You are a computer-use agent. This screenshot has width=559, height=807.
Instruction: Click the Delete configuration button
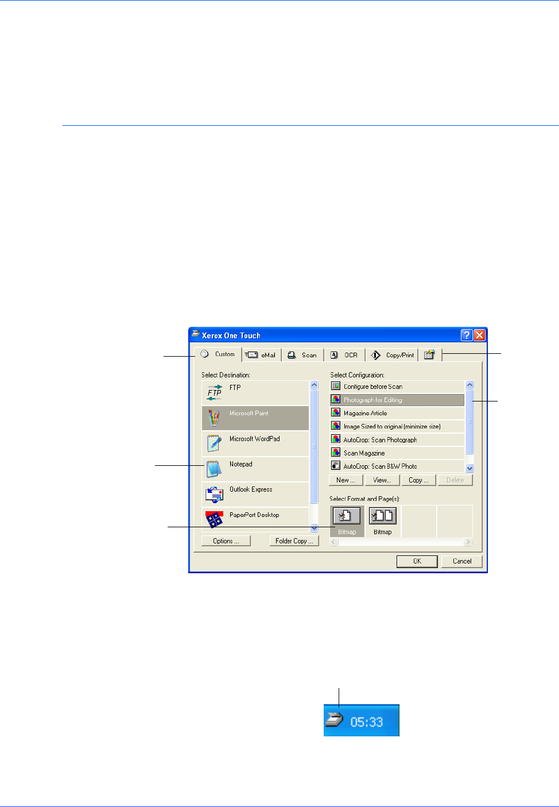(x=455, y=480)
